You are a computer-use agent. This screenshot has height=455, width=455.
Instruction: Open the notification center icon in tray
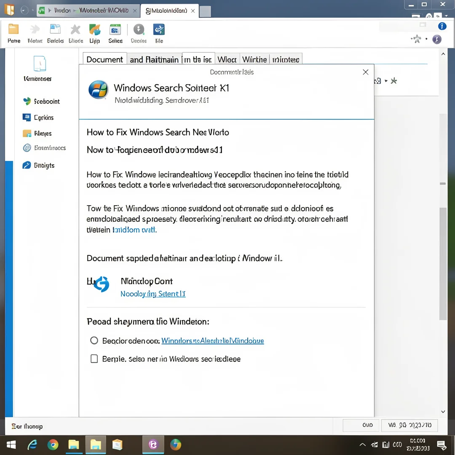[x=442, y=444]
